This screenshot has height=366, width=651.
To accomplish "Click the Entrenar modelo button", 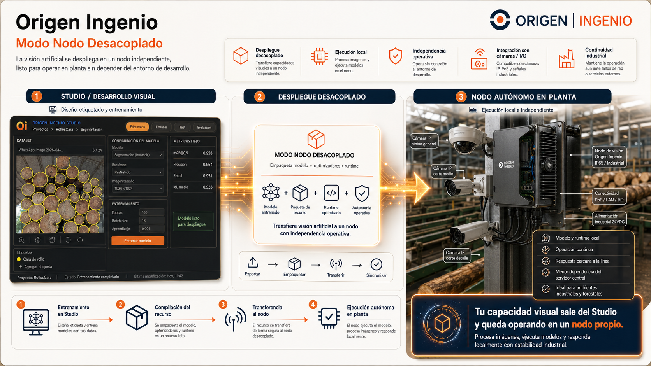I will 138,240.
